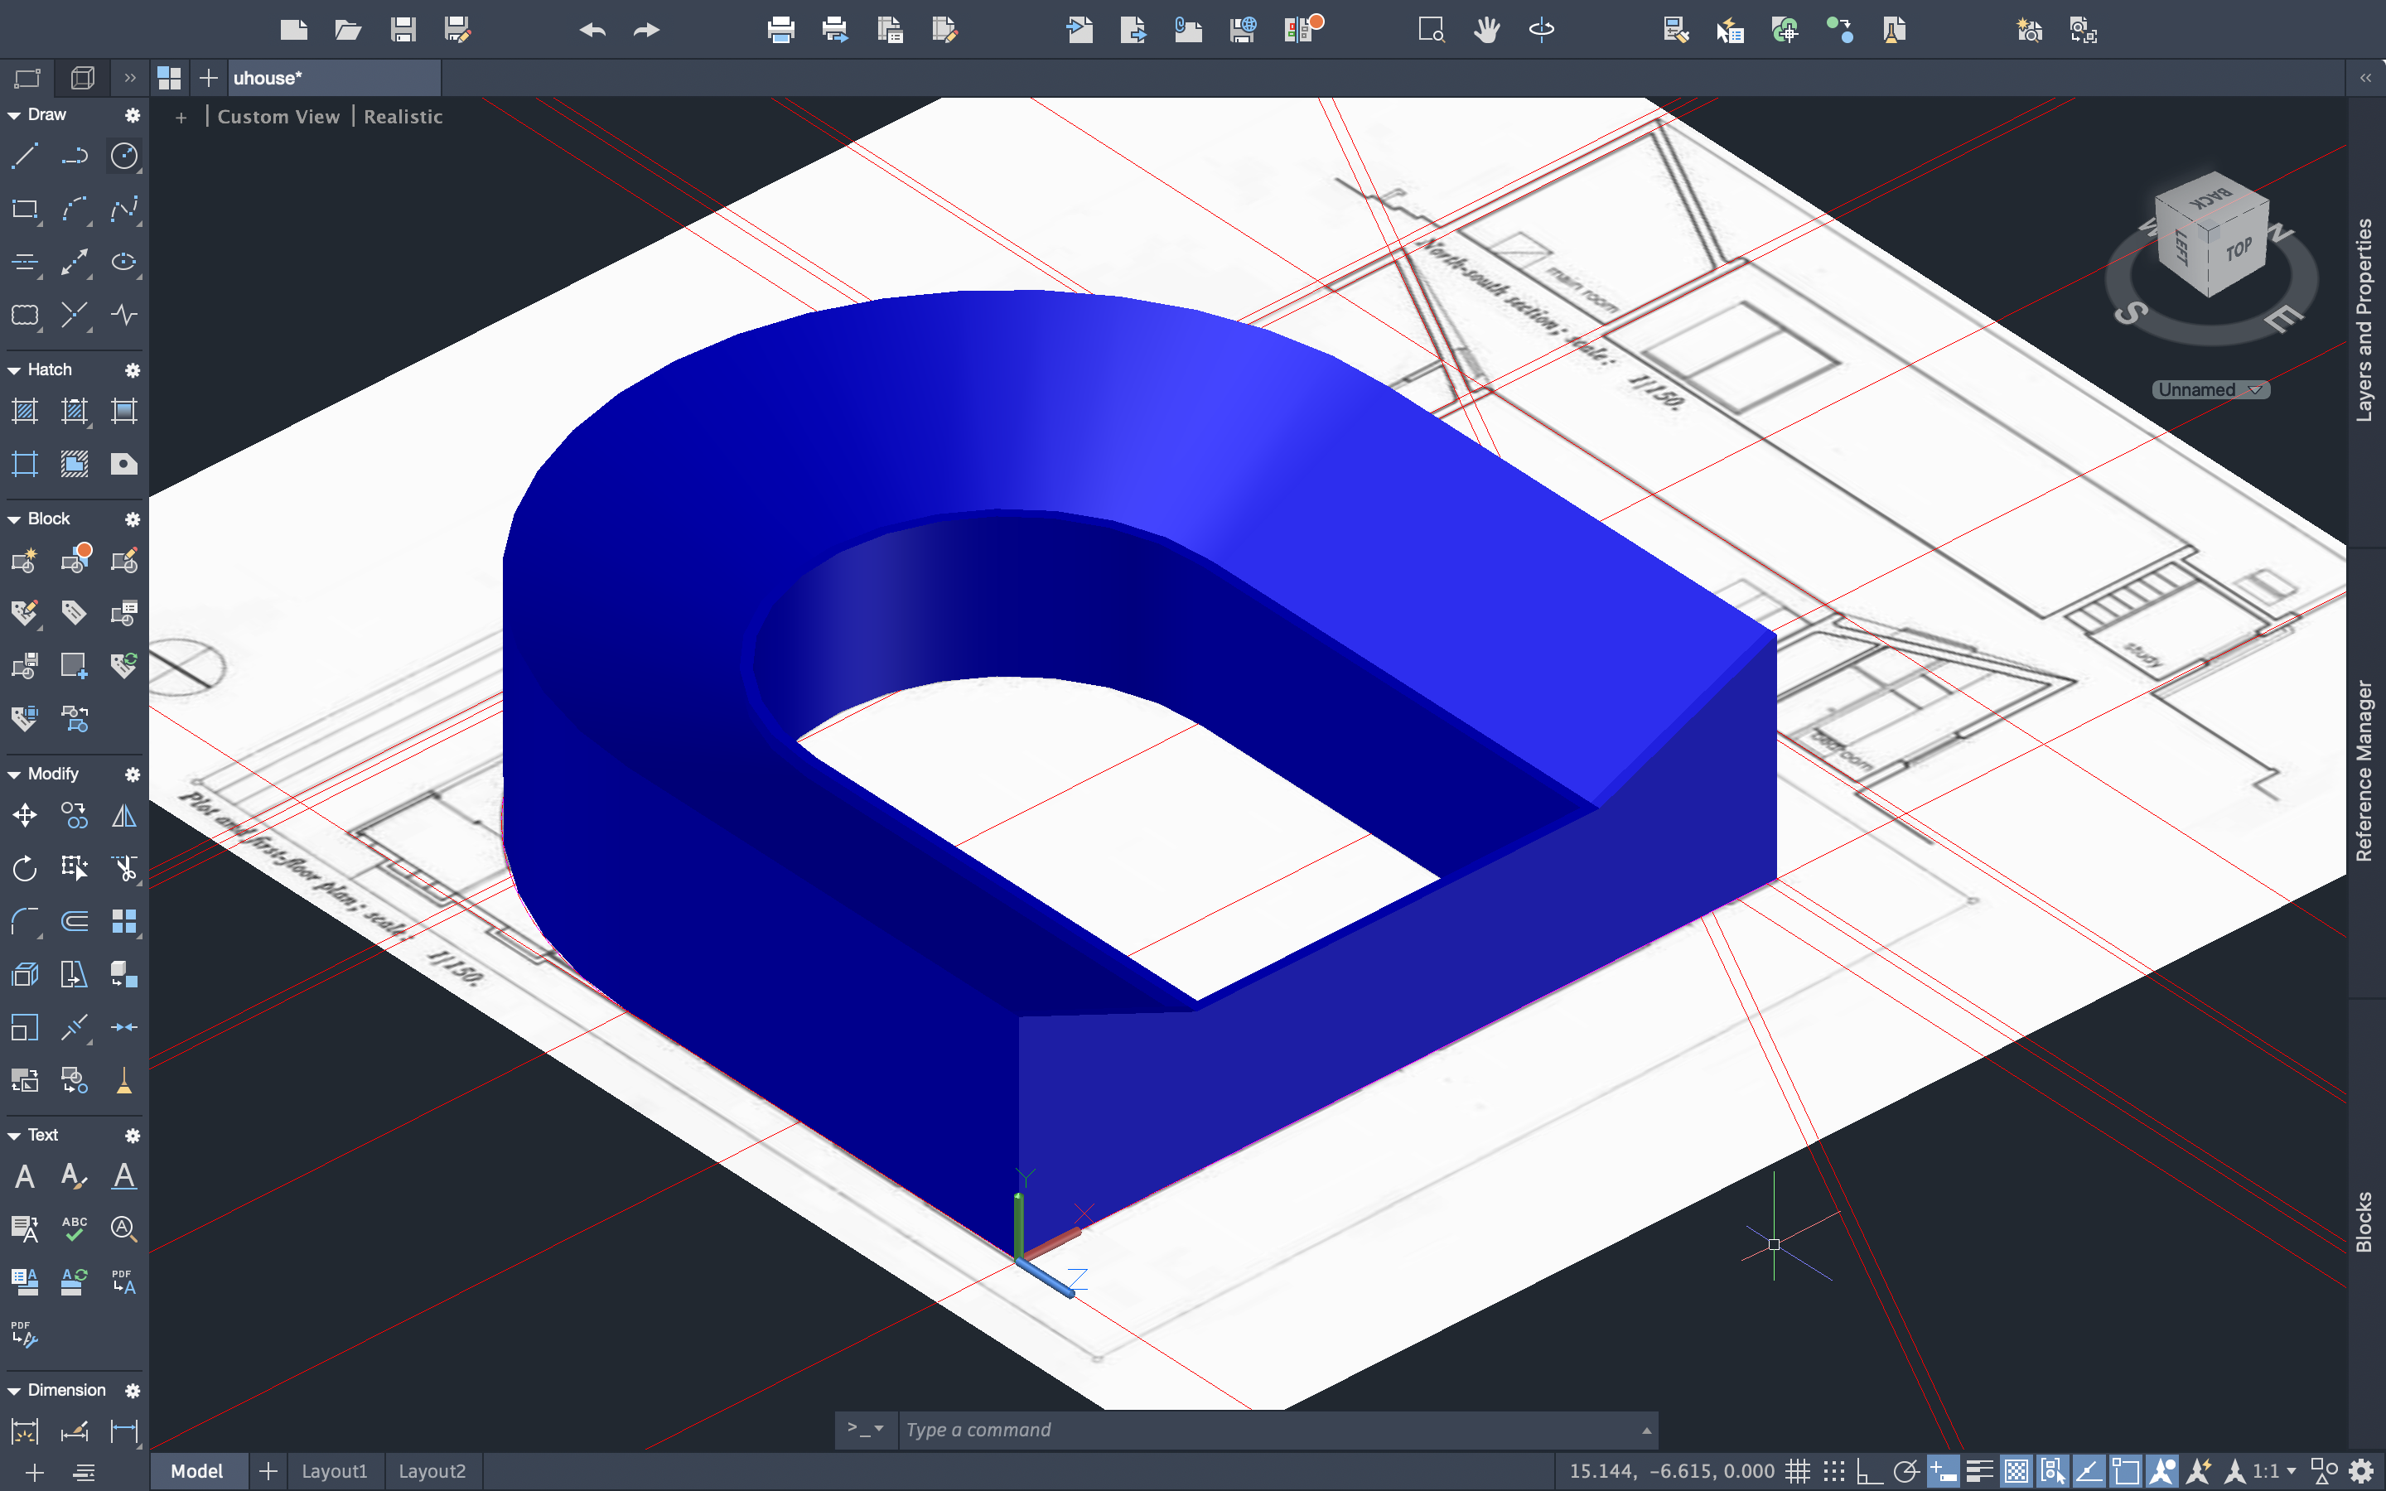Image resolution: width=2386 pixels, height=1491 pixels.
Task: Click the Multiline Text tool
Action: [x=25, y=1175]
